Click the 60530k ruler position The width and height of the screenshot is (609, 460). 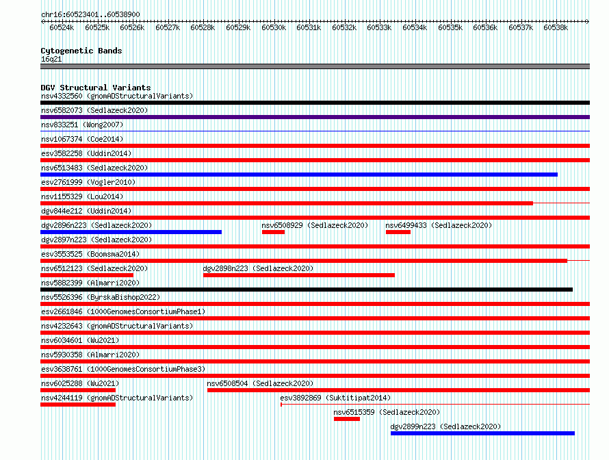(274, 27)
